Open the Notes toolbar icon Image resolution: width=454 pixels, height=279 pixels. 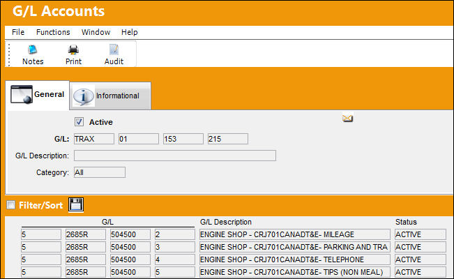[32, 50]
